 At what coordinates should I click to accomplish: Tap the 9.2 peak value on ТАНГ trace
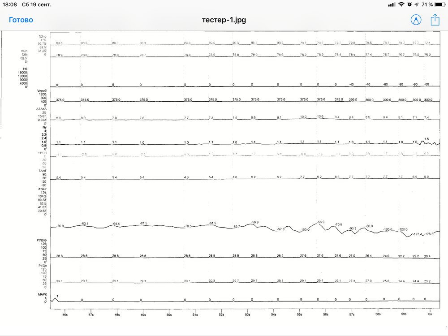(x=319, y=177)
